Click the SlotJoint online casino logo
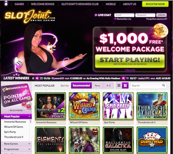This screenshot has height=154, width=173. click(30, 16)
